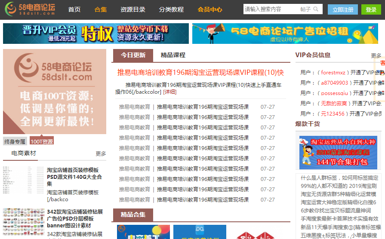The image size is (385, 239).
Task: Open 342款淘宝店铺装修钻展广告位PSD分层模板 title
Action: 75,218
